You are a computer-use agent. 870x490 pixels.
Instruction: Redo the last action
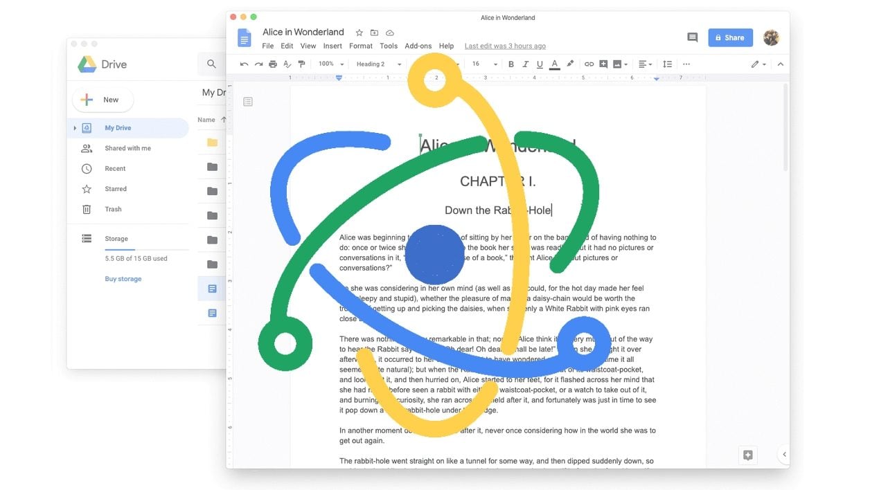(258, 64)
